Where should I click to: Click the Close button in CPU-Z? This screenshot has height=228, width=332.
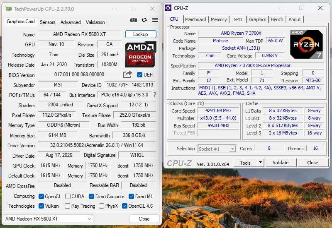[x=312, y=163]
